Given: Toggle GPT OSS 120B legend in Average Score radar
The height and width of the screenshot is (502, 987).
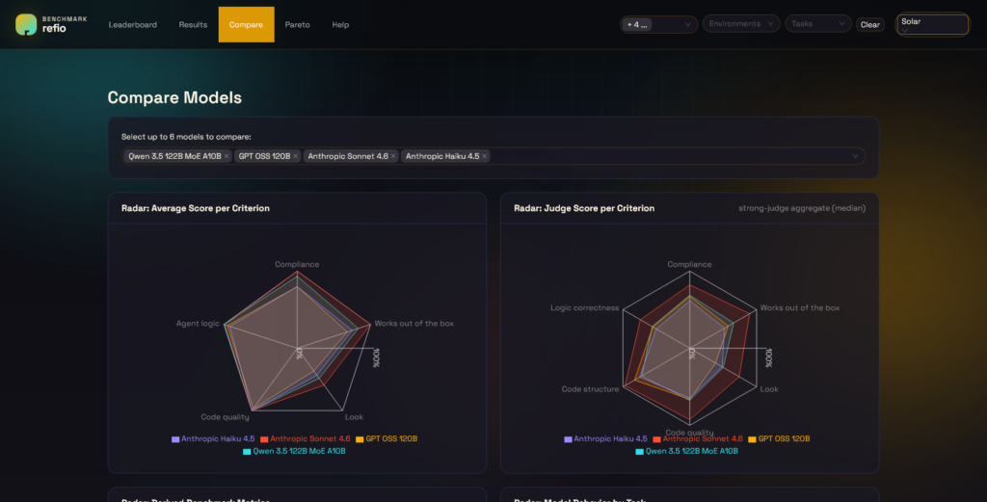Looking at the screenshot, I should click(x=387, y=439).
